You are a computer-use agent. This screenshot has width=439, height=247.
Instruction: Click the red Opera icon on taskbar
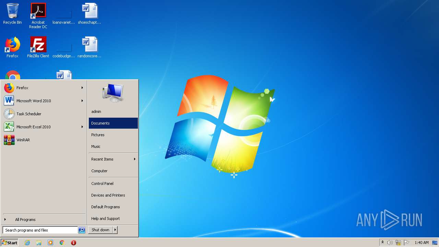click(x=73, y=243)
